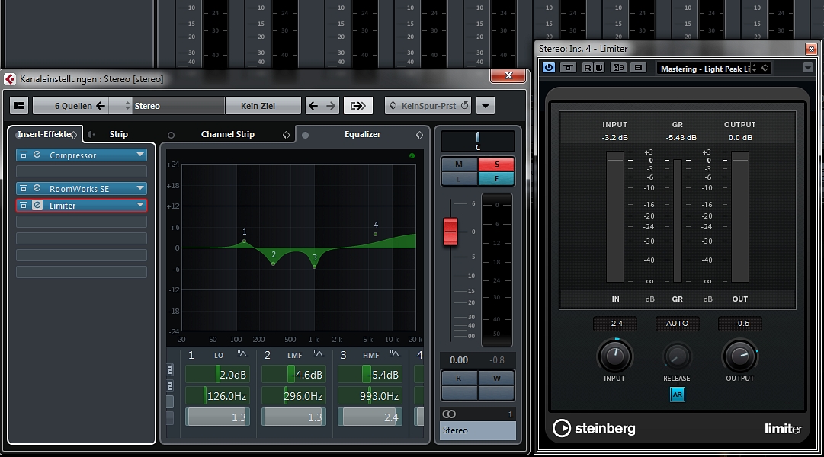
Task: Click LO band gain slider 2.0dB
Action: (217, 375)
